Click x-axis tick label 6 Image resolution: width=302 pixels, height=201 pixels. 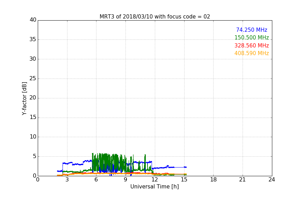point(96,180)
